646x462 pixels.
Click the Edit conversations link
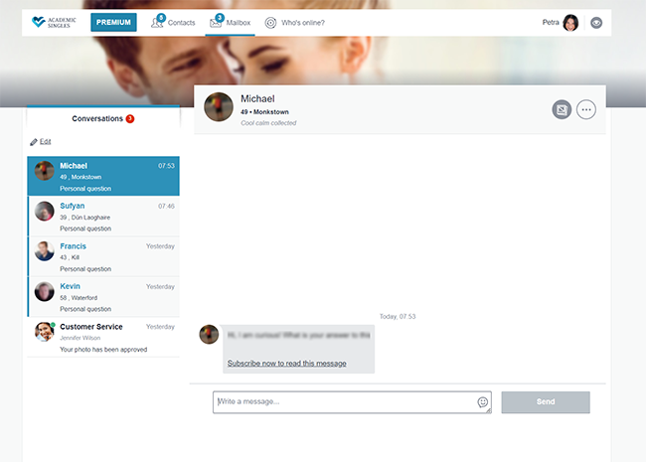click(45, 142)
